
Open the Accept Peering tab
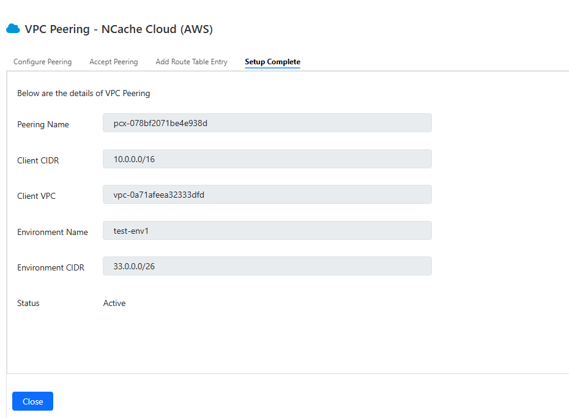point(114,62)
